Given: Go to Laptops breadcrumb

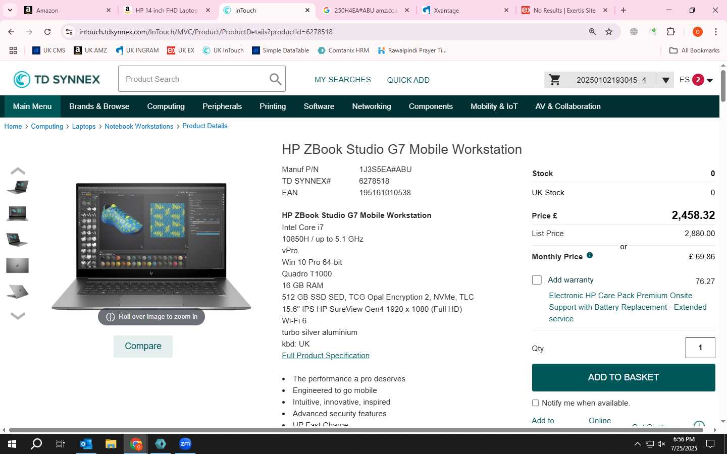Looking at the screenshot, I should pyautogui.click(x=84, y=127).
